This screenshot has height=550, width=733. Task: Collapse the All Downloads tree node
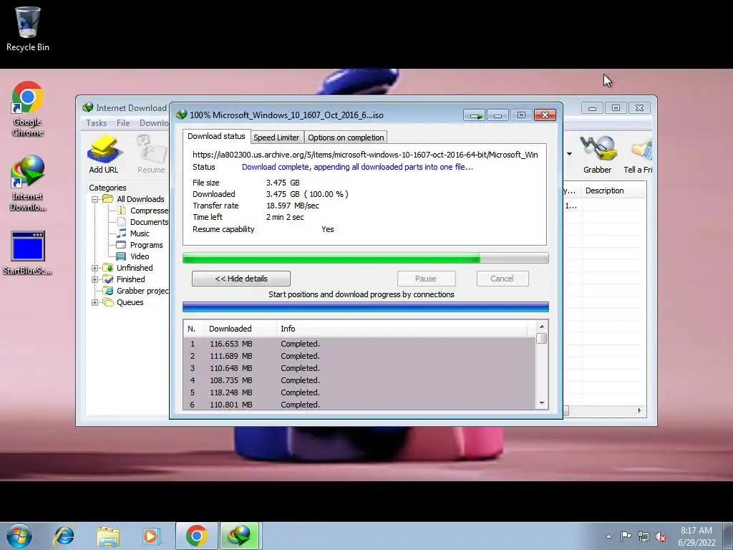[95, 199]
